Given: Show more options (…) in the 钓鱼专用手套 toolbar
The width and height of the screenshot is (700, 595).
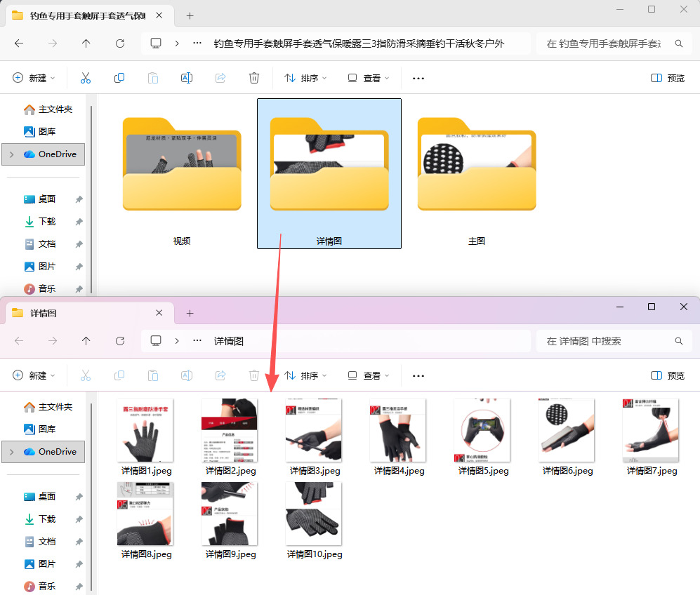Looking at the screenshot, I should pos(418,78).
